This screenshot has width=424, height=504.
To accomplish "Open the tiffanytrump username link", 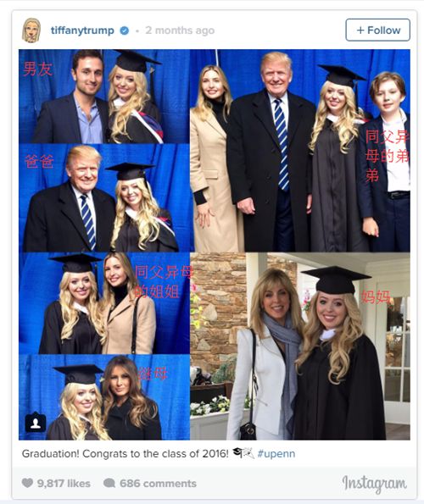I will 82,30.
